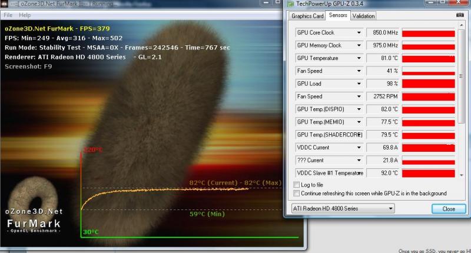Screen dimensions: 471x253
Task: Open the Fan Speed percent dropdown
Action: coord(359,71)
